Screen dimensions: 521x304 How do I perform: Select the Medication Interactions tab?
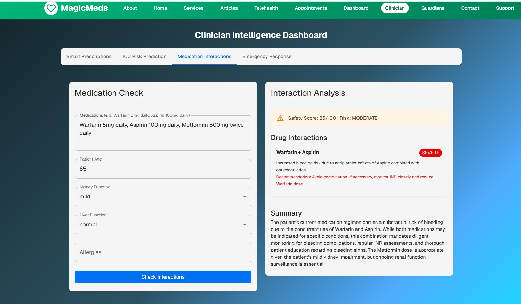pyautogui.click(x=204, y=56)
